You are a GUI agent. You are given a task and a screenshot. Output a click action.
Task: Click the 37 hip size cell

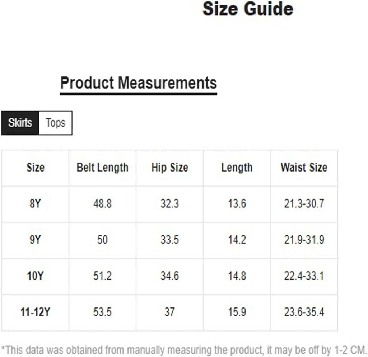point(170,312)
